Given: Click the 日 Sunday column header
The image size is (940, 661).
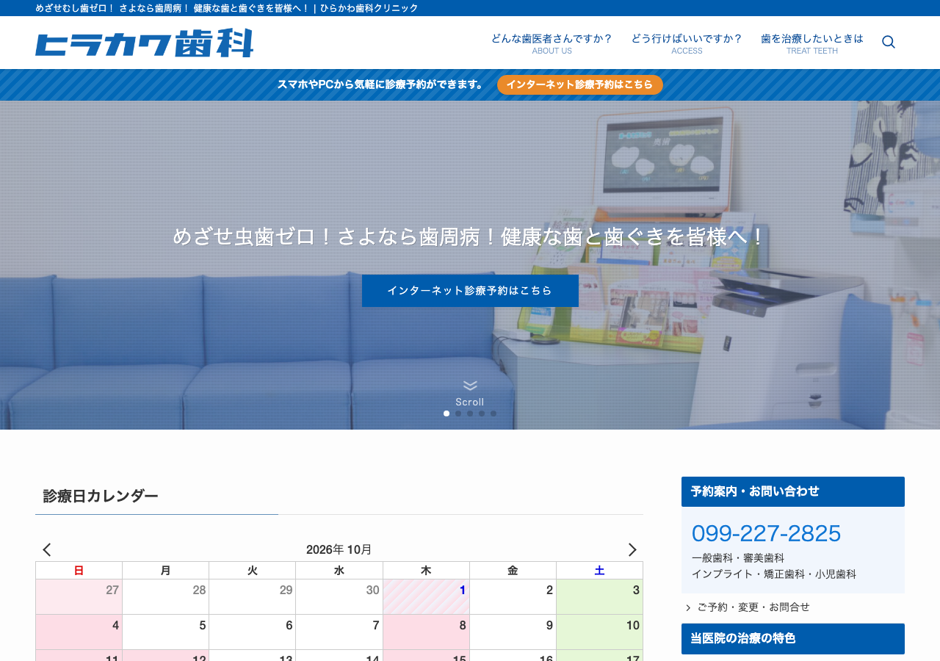Looking at the screenshot, I should [79, 571].
